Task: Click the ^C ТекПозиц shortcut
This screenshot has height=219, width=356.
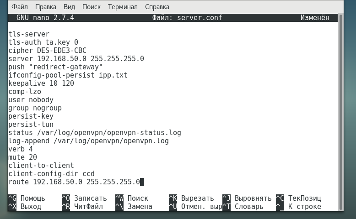Action: [x=298, y=198]
